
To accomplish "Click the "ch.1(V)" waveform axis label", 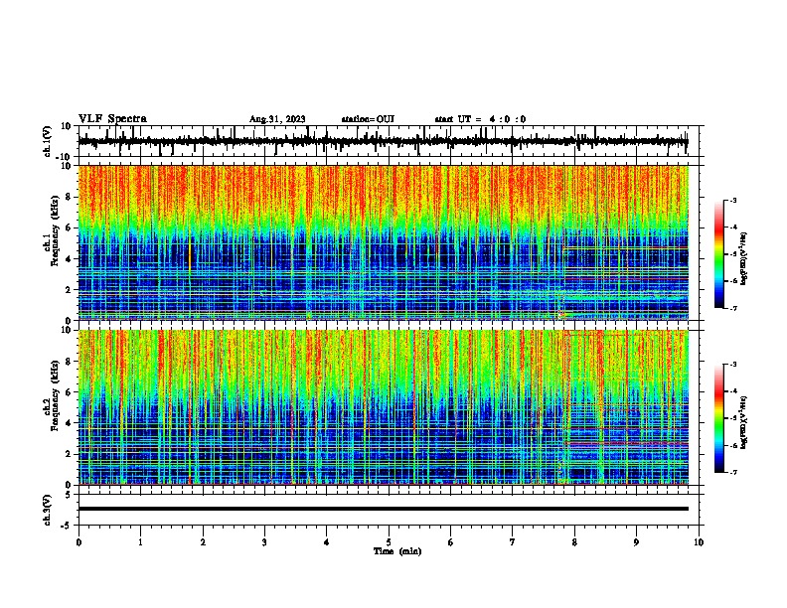I will click(x=48, y=141).
